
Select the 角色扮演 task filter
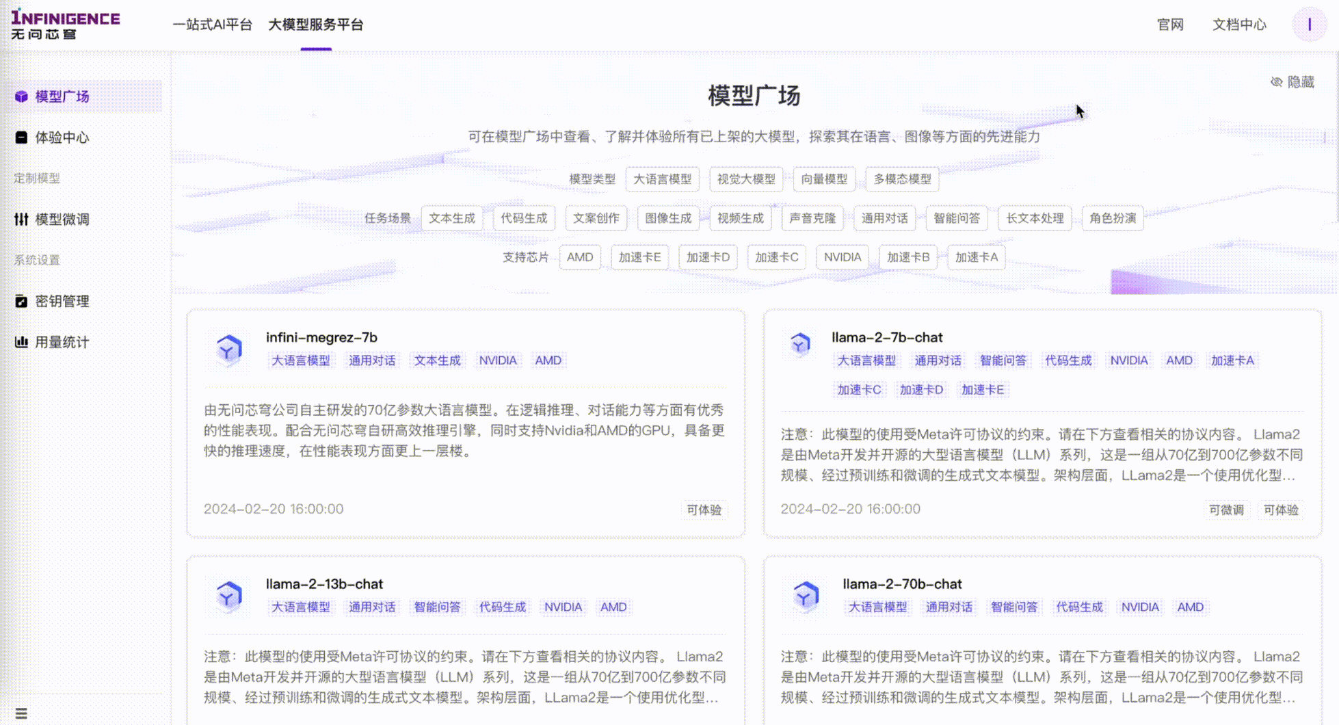1113,218
